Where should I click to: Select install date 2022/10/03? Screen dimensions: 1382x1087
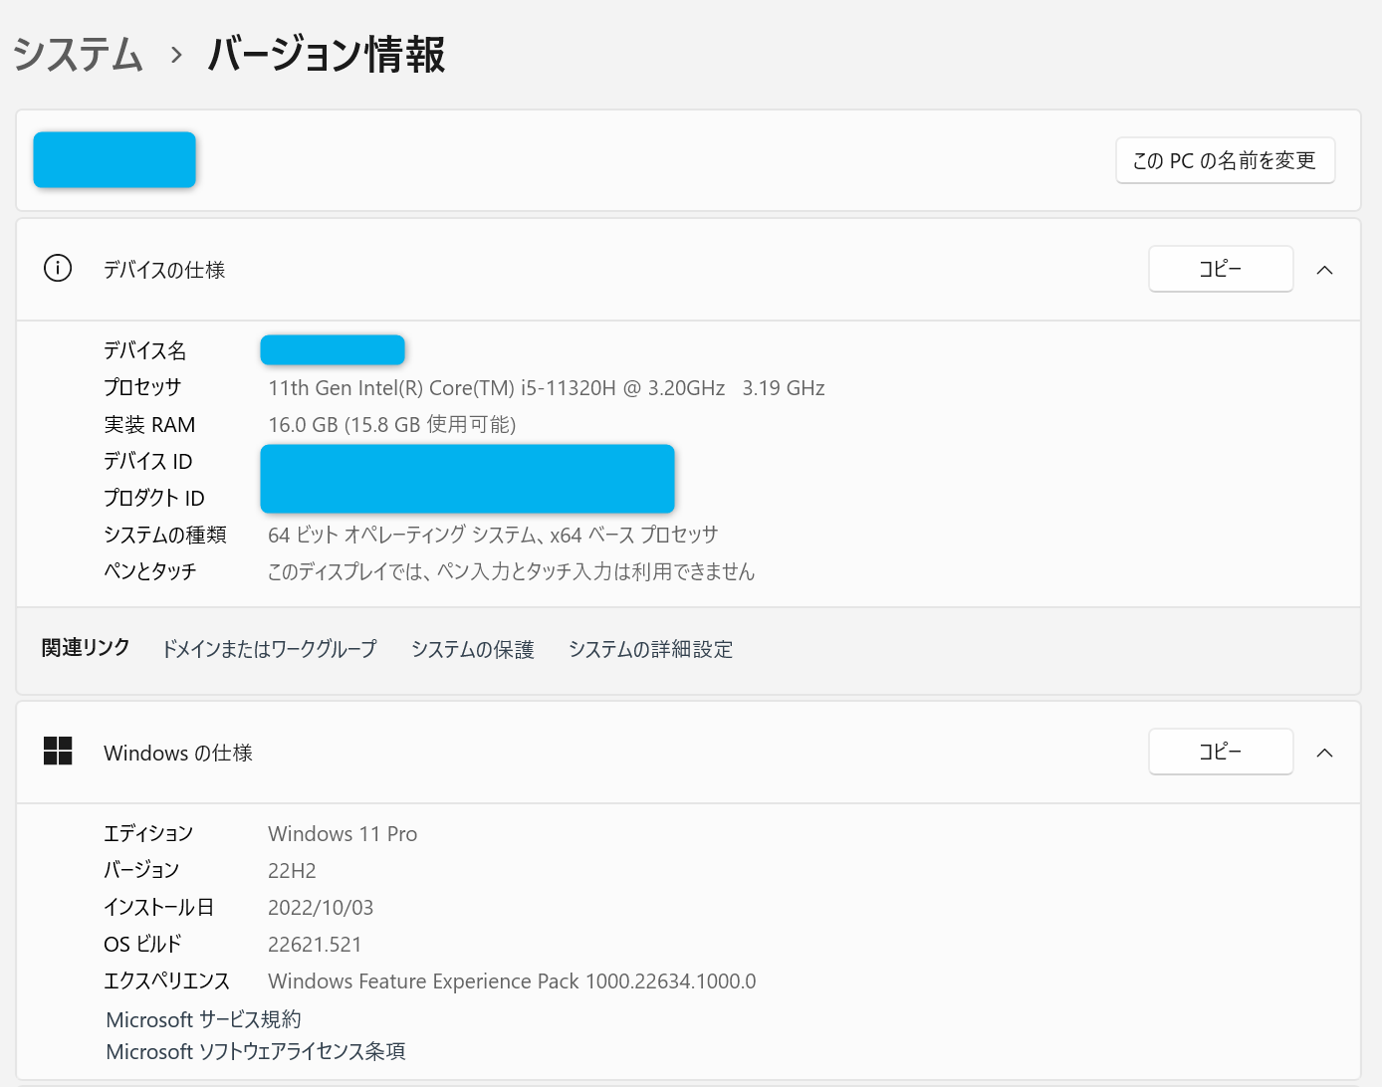pyautogui.click(x=321, y=908)
